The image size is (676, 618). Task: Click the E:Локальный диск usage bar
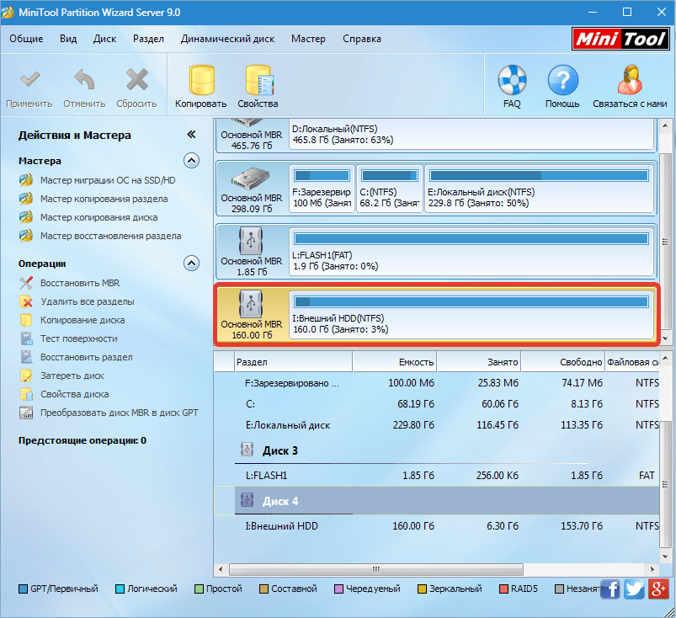click(x=539, y=175)
